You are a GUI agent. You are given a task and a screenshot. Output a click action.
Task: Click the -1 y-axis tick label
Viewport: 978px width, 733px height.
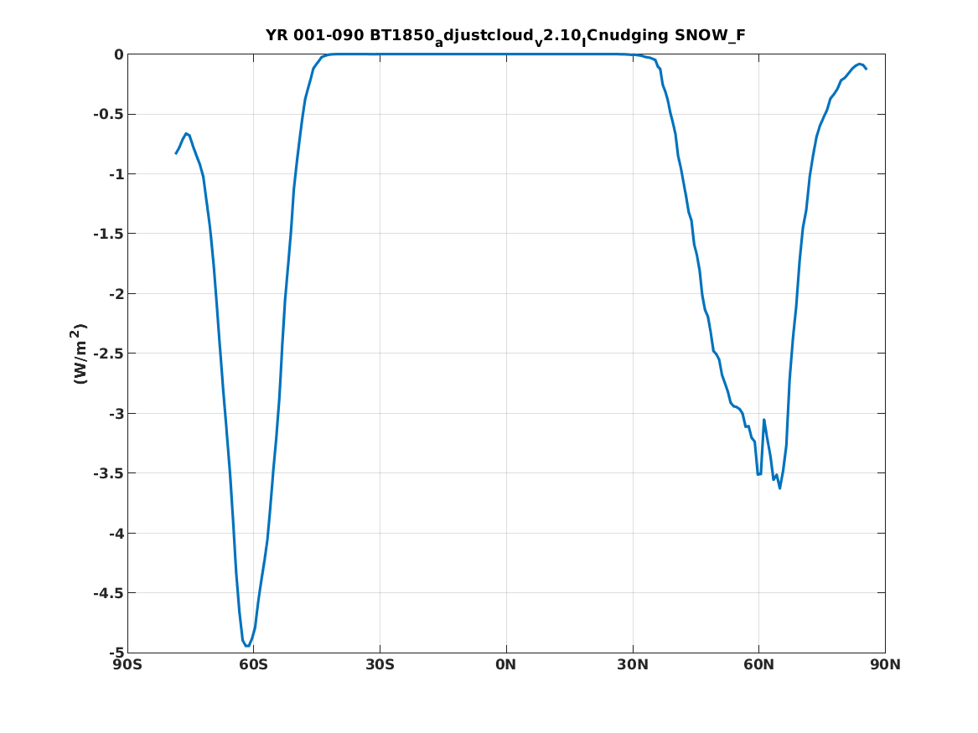(x=116, y=174)
